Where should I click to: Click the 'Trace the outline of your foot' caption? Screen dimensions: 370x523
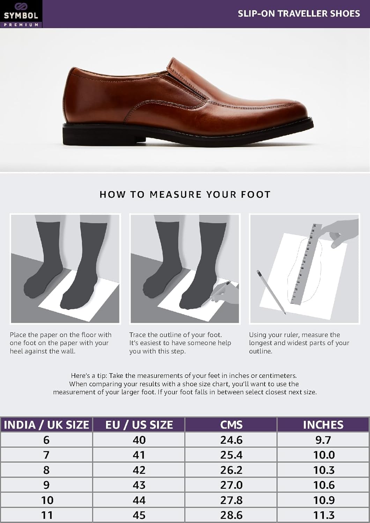coord(180,343)
